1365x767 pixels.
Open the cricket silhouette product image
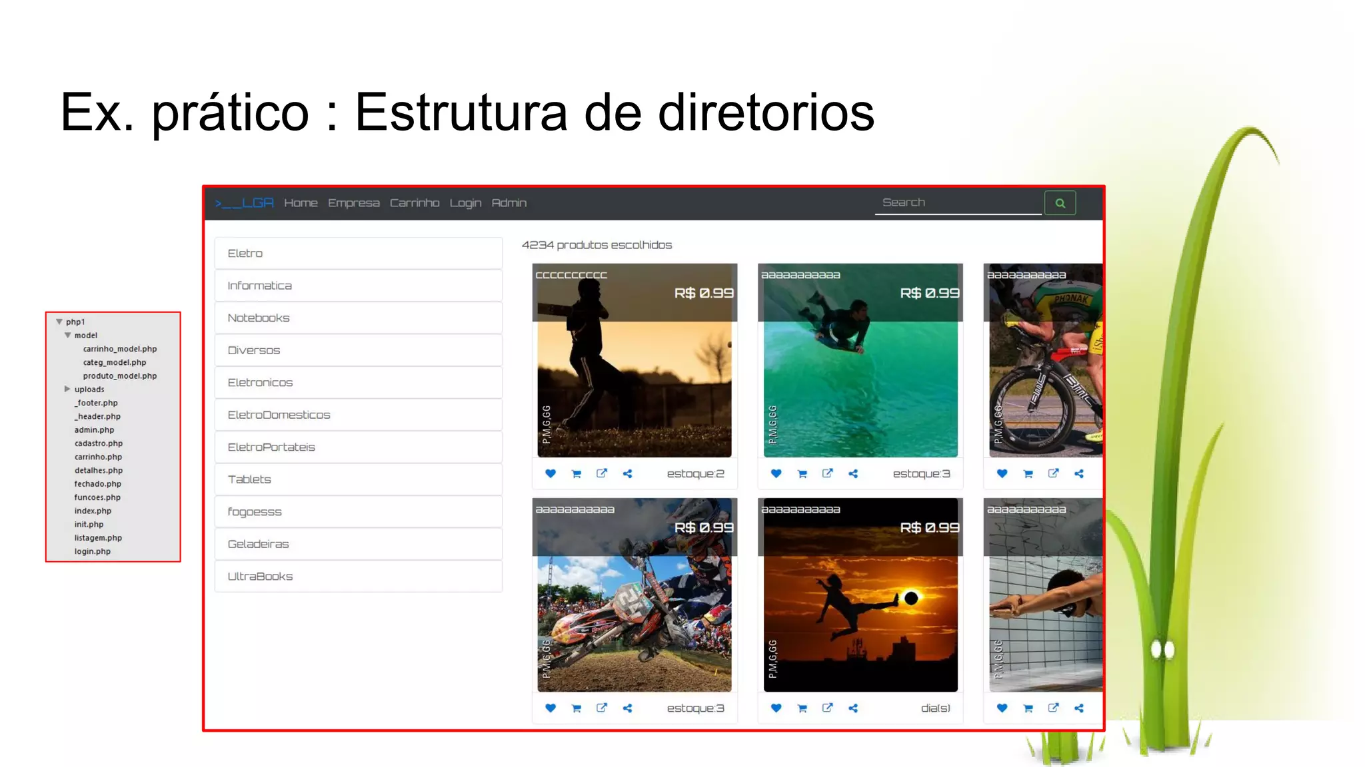[635, 360]
